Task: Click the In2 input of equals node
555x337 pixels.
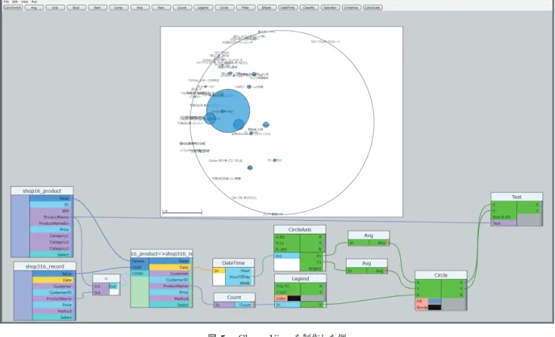Action: pyautogui.click(x=100, y=293)
